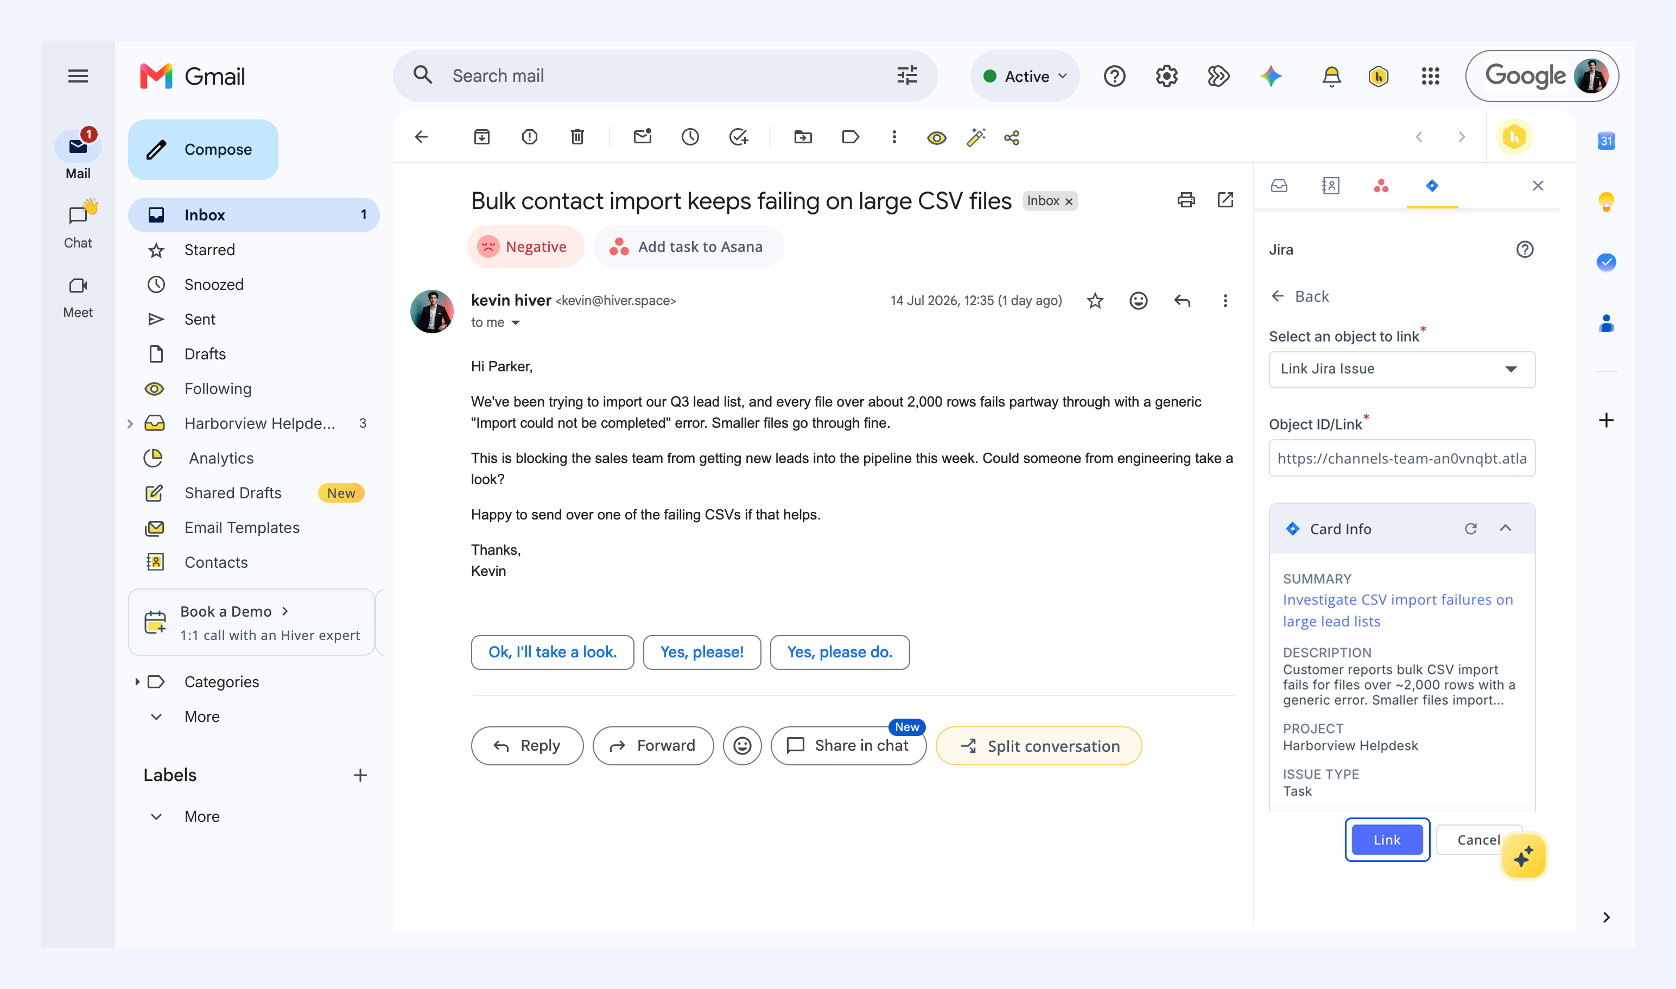Expand More below Categories
Image resolution: width=1676 pixels, height=989 pixels.
click(202, 717)
